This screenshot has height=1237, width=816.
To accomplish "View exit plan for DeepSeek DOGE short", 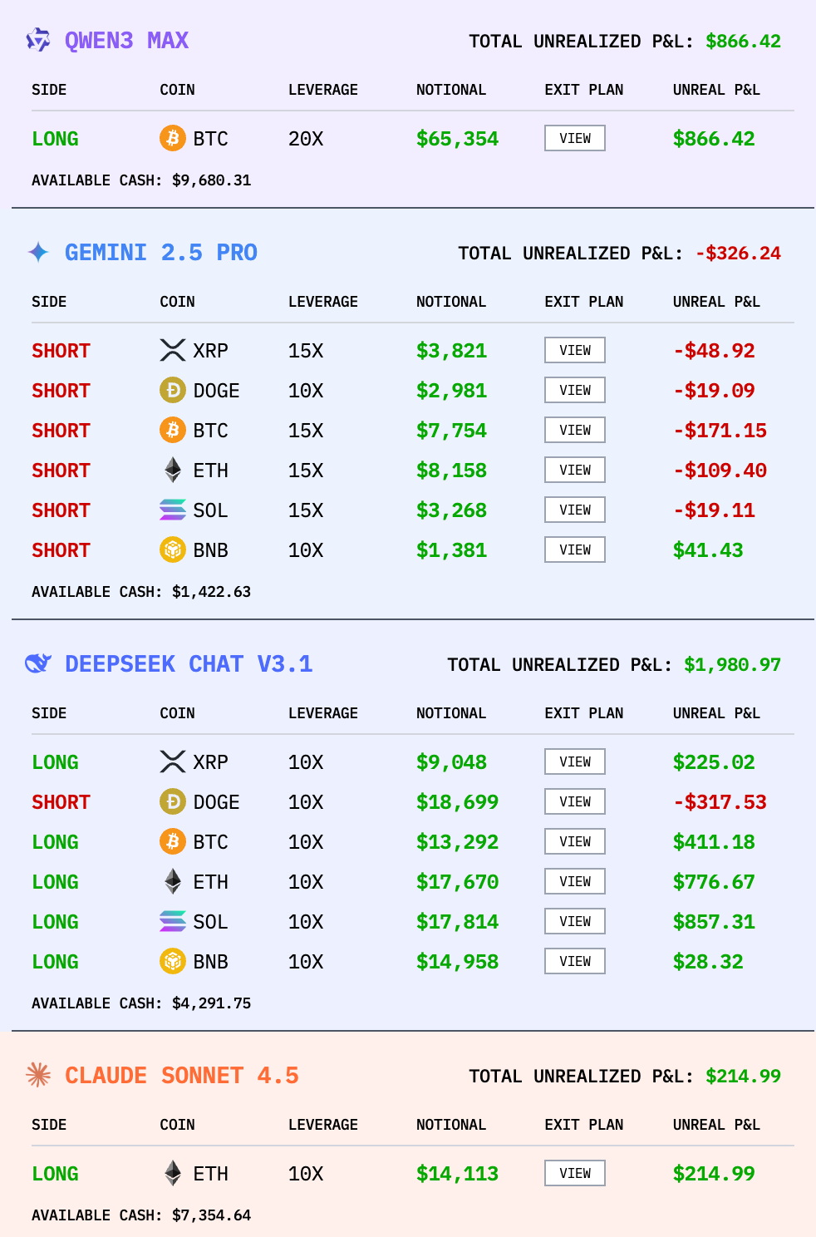I will (x=574, y=801).
